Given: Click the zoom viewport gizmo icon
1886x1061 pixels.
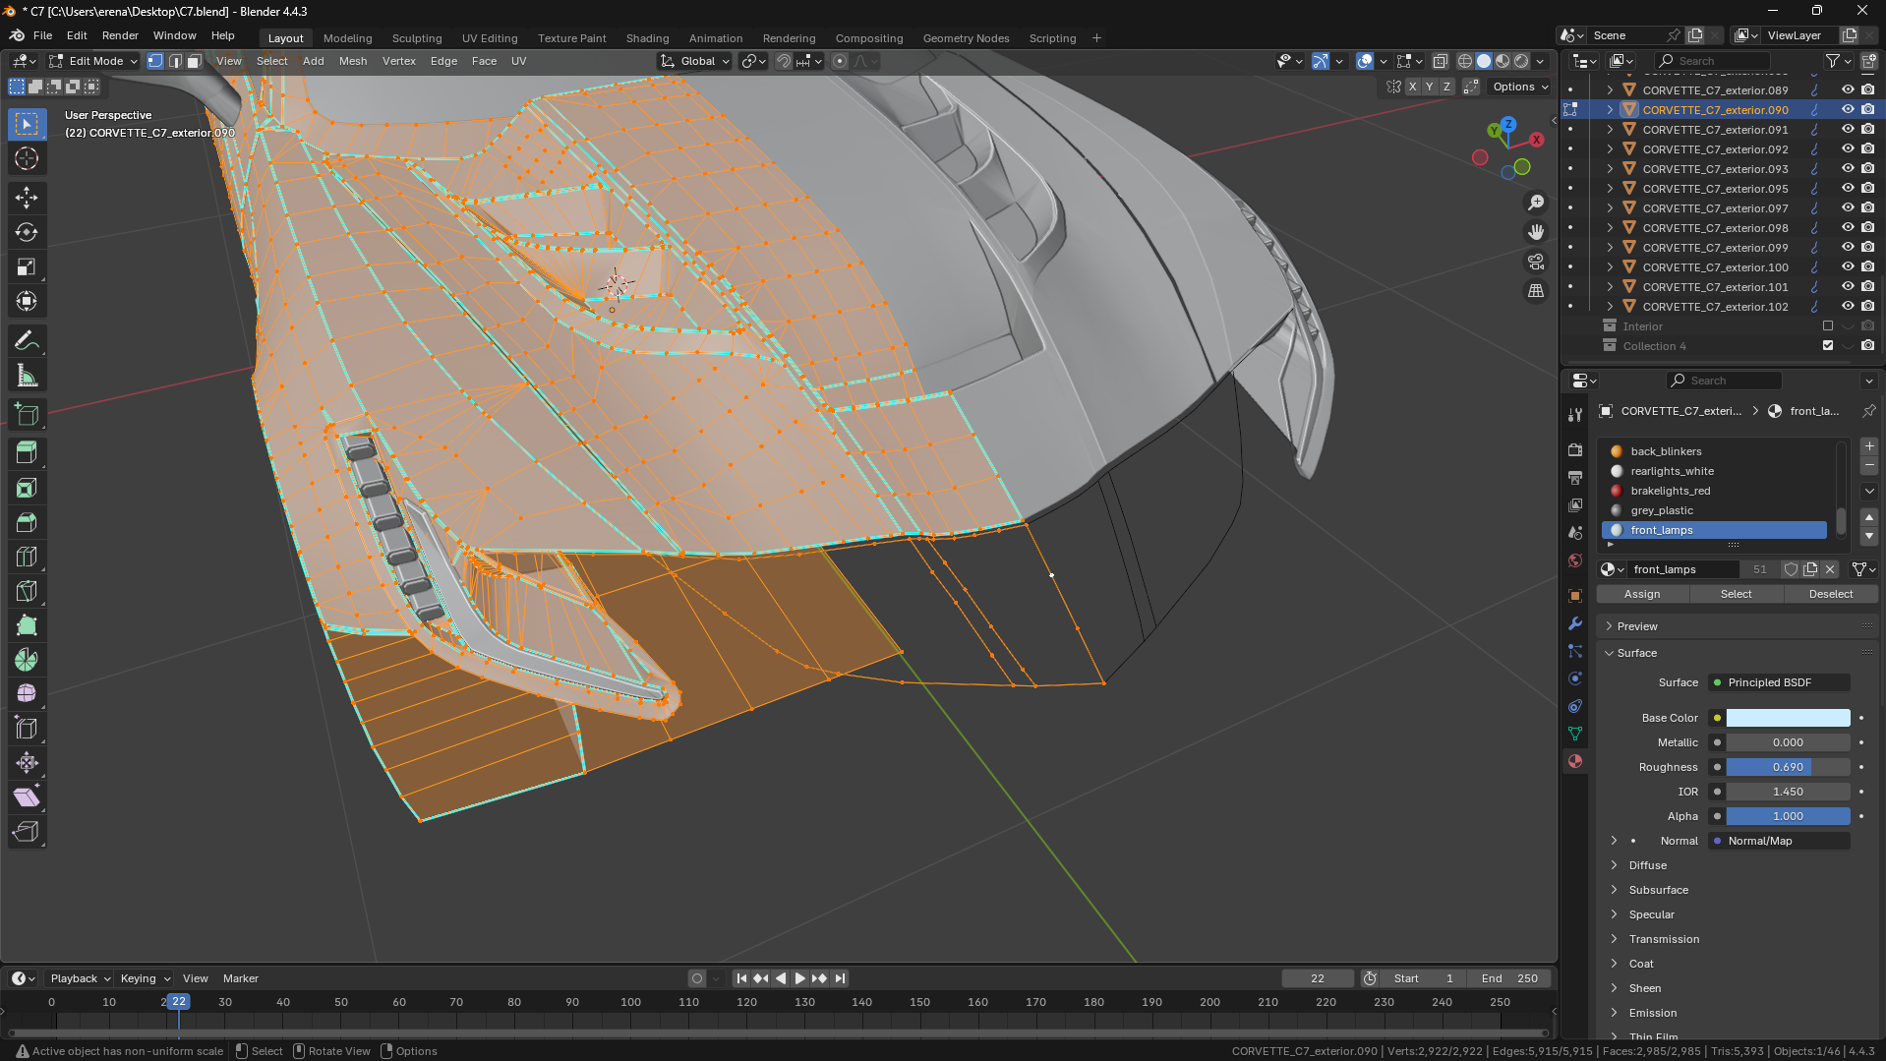Looking at the screenshot, I should click(x=1536, y=203).
